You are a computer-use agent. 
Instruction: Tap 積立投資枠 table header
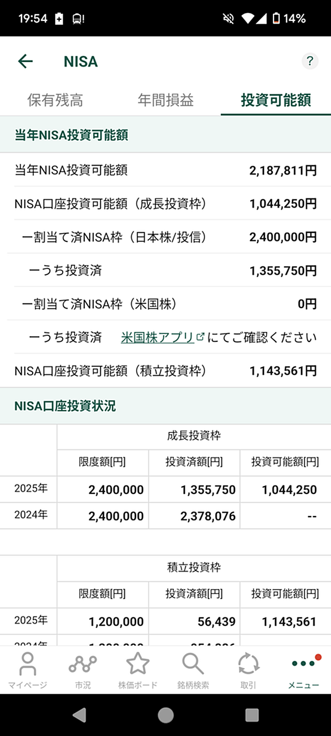pos(194,568)
